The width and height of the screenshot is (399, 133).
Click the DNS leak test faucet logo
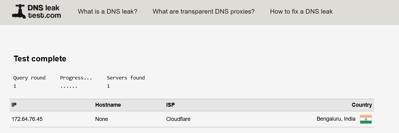(19, 11)
